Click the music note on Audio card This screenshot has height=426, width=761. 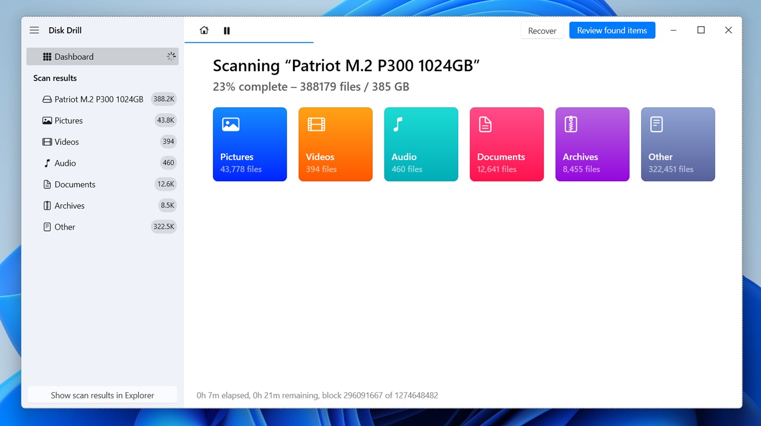pos(398,125)
